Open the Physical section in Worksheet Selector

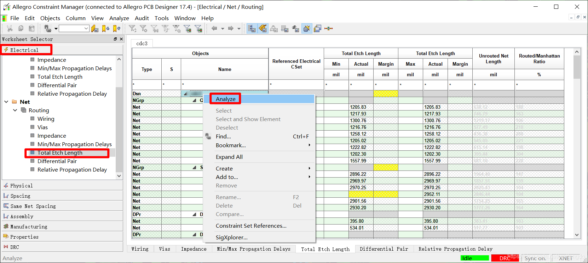point(21,186)
